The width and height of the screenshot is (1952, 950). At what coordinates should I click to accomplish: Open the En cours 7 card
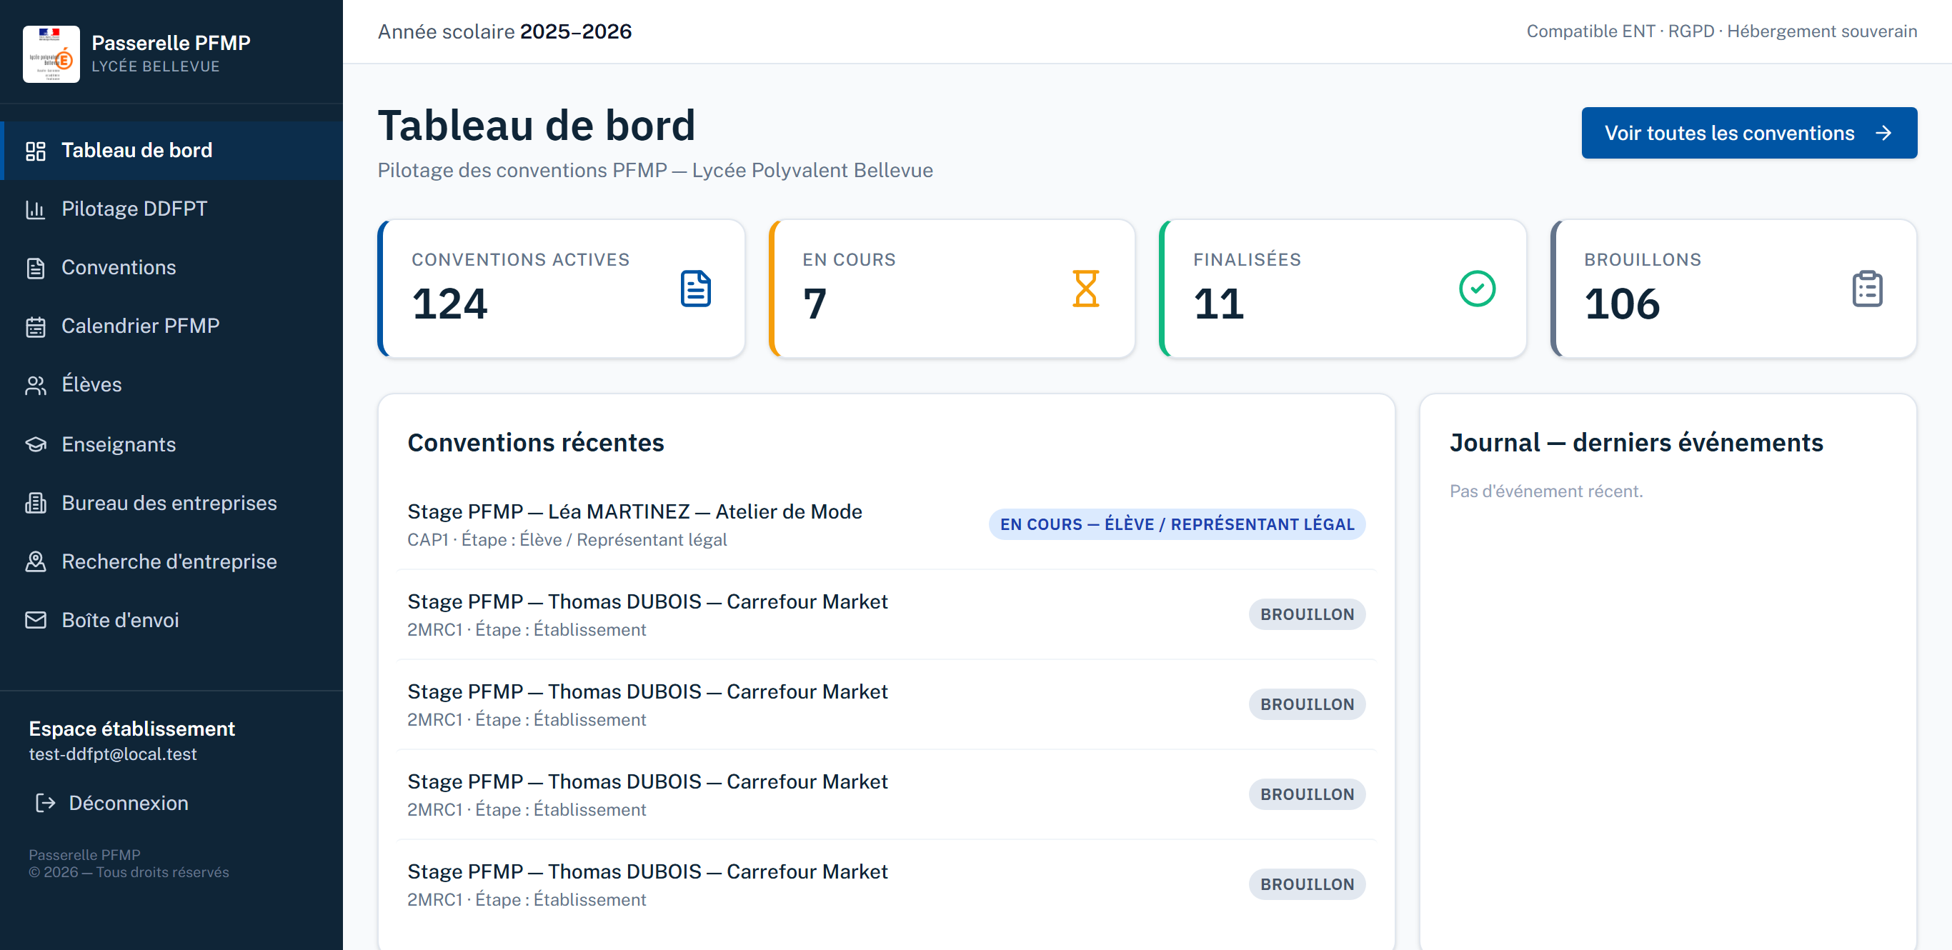coord(952,289)
